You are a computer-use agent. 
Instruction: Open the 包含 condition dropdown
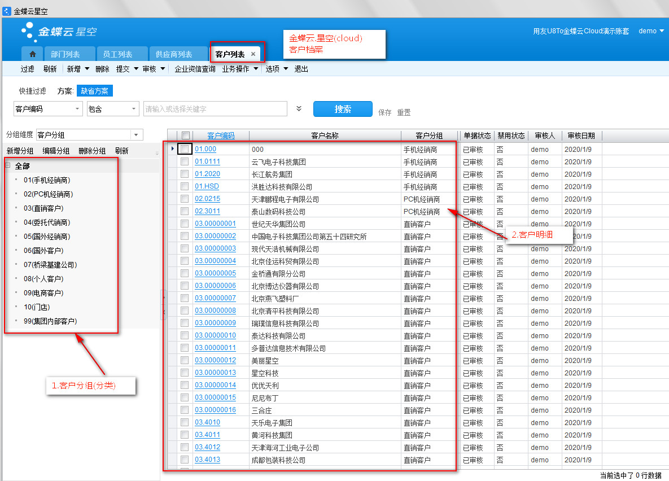[x=133, y=109]
